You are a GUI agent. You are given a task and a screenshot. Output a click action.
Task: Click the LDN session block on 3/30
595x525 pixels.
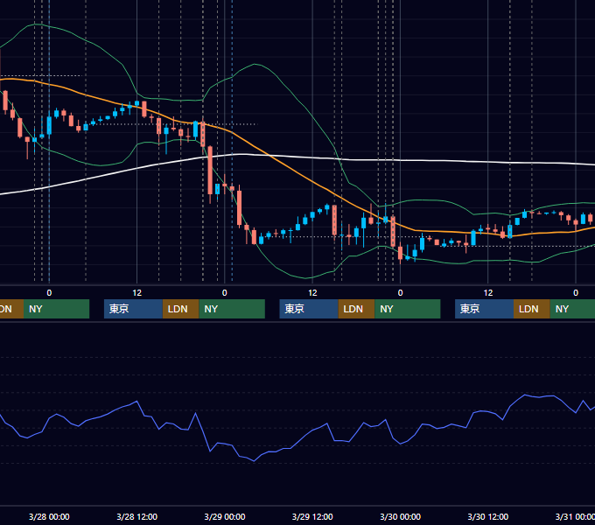(x=532, y=309)
